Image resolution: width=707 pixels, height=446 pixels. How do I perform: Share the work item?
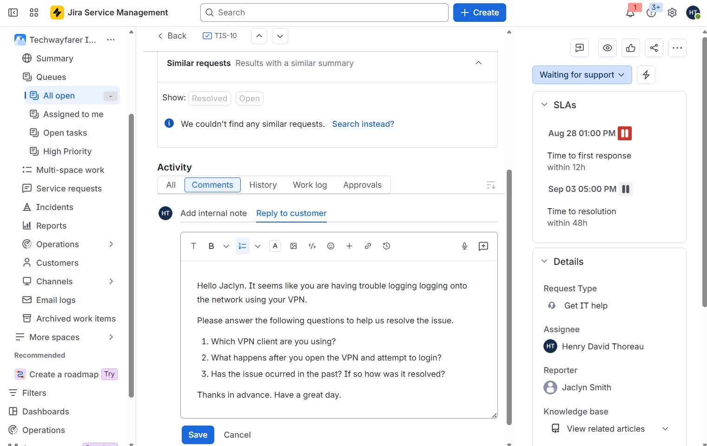[654, 48]
